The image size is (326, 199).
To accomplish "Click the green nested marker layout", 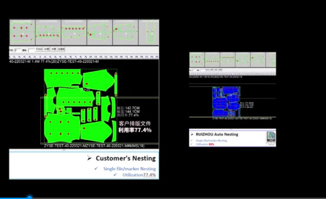I will (80, 105).
